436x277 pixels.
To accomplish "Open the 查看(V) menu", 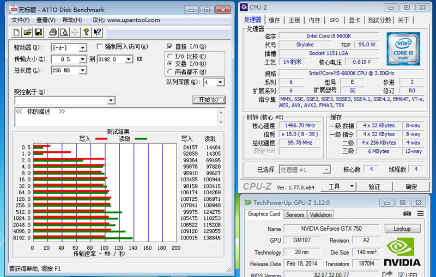I will point(46,20).
